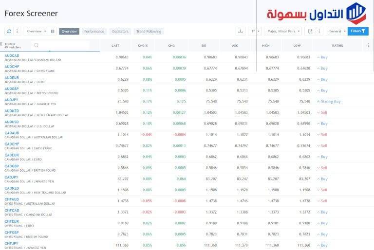This screenshot has width=374, height=250.
Task: Open the CADNZD ticker link
Action: 12,188
